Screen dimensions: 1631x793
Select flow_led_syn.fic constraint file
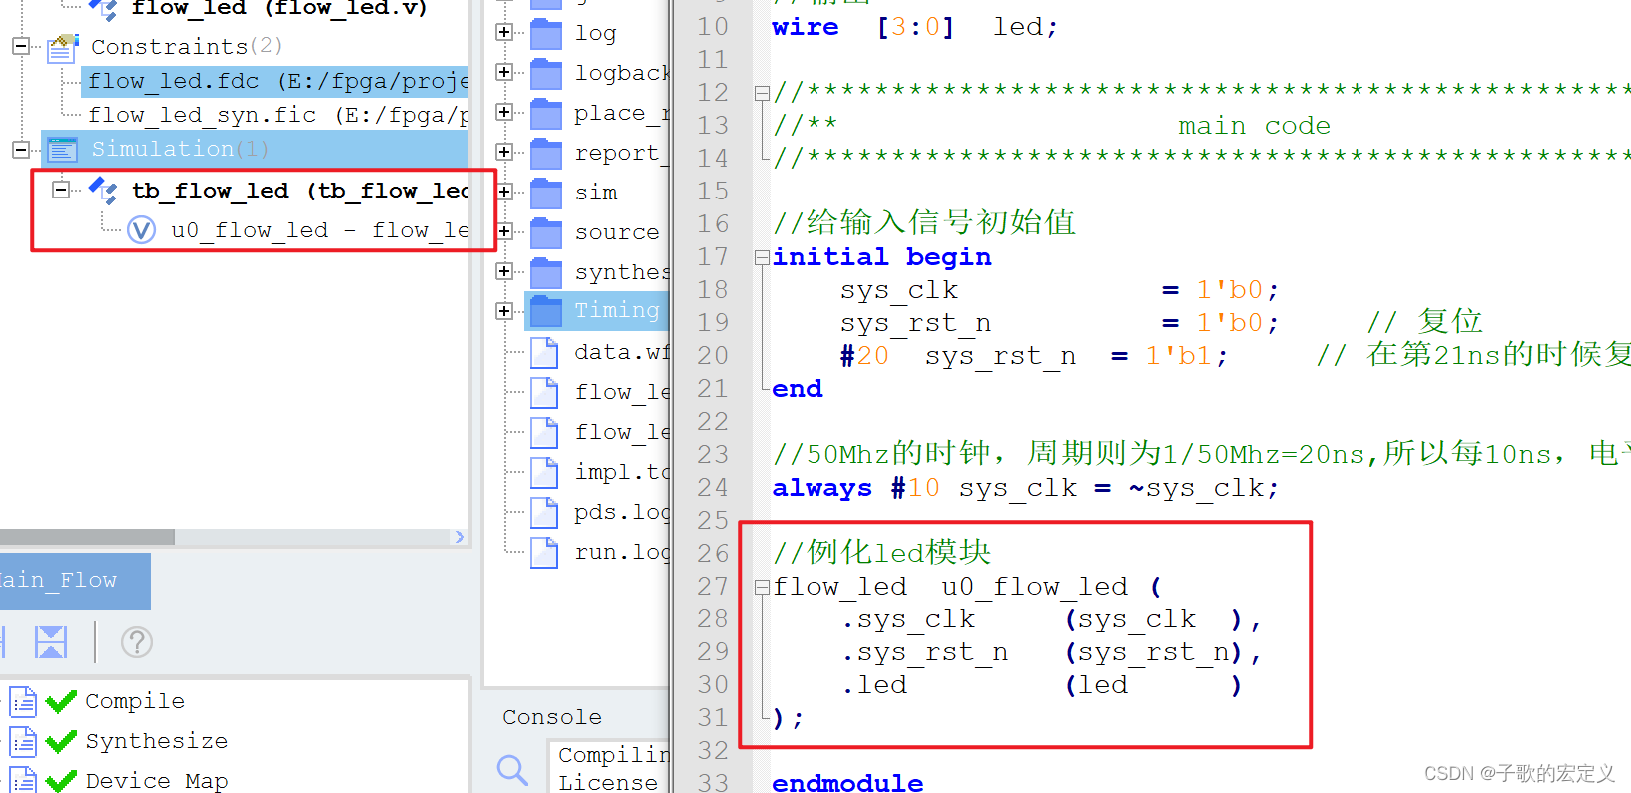[276, 115]
